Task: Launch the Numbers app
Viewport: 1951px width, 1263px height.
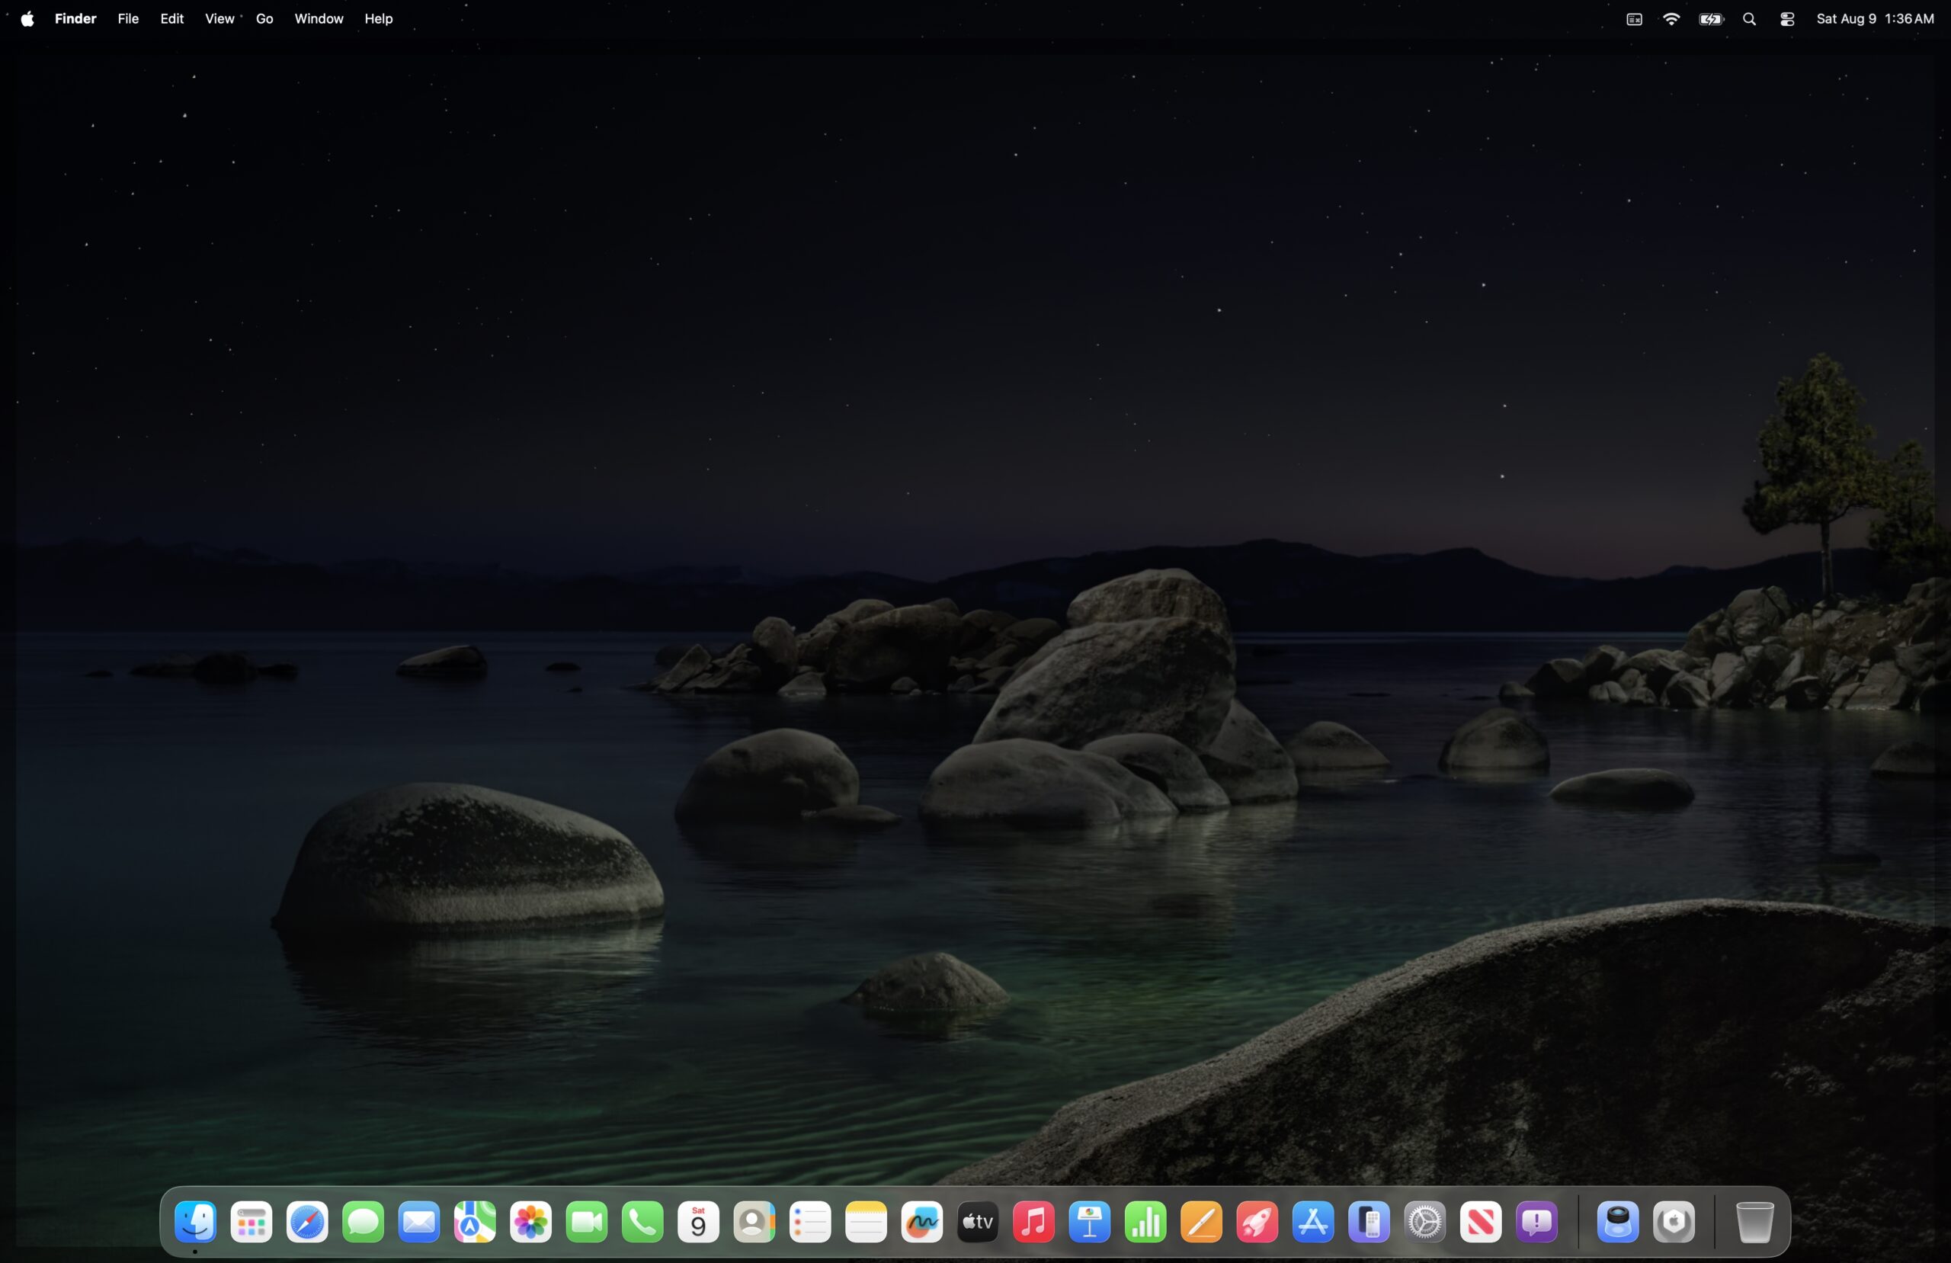Action: coord(1145,1223)
